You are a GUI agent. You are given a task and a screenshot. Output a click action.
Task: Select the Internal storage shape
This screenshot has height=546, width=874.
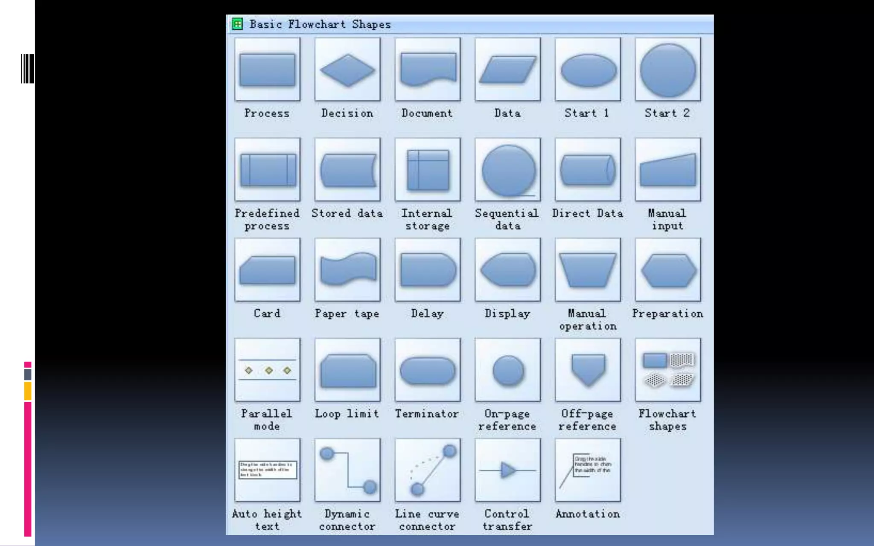[428, 170]
